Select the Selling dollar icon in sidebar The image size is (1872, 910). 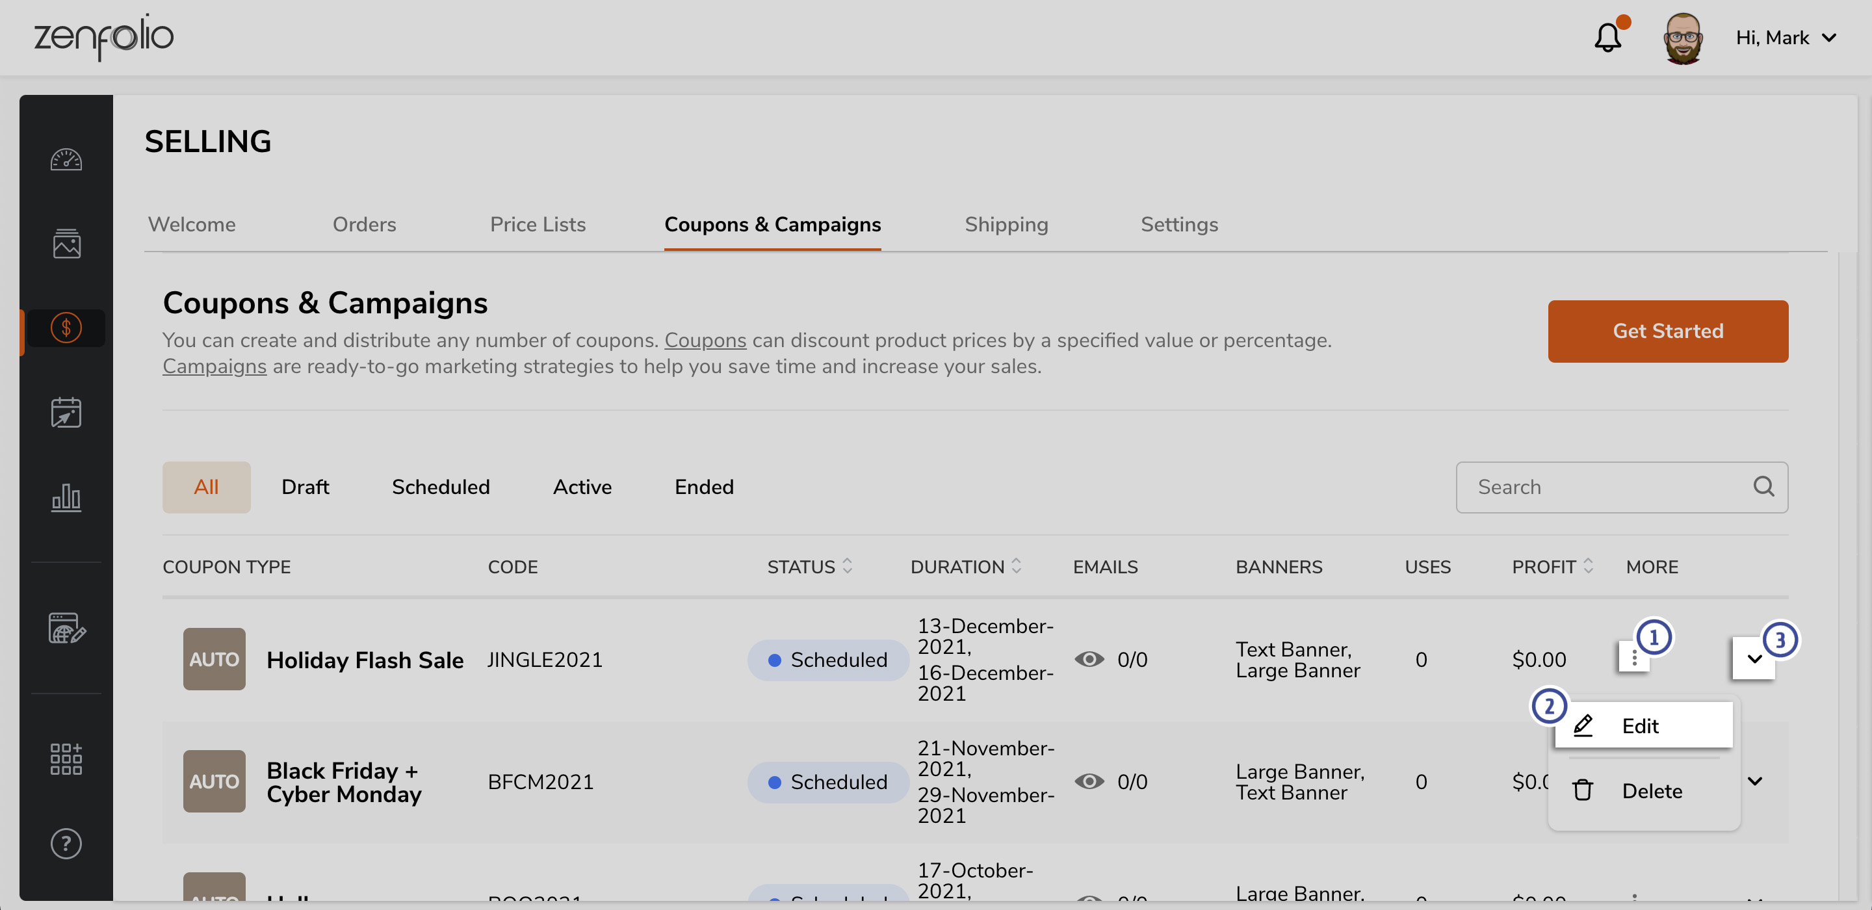[x=66, y=328]
